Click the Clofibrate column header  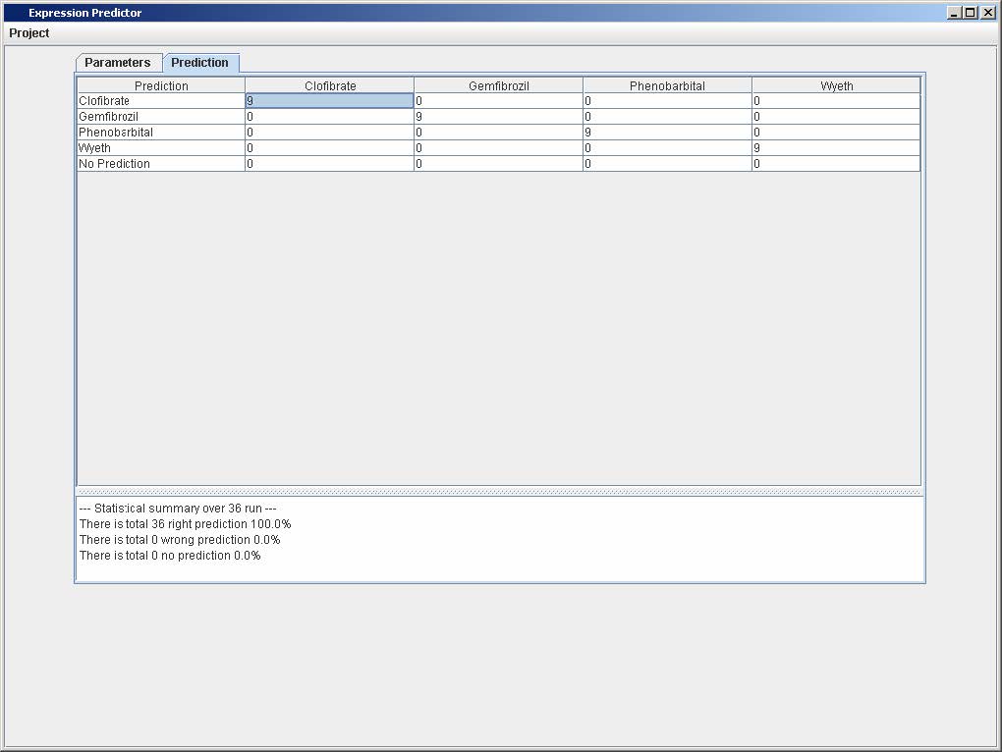[x=330, y=85]
